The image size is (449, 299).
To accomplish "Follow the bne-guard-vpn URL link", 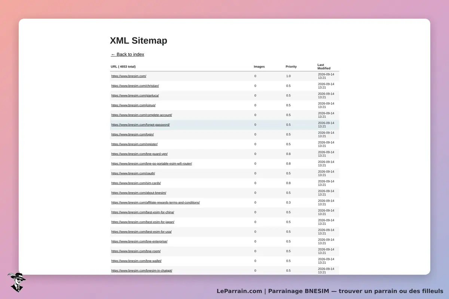I will [x=139, y=154].
